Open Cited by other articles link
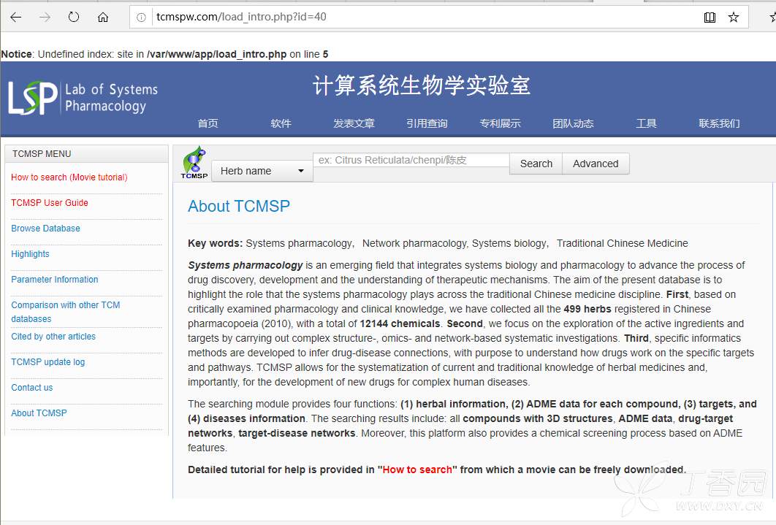This screenshot has width=776, height=525. click(x=53, y=337)
